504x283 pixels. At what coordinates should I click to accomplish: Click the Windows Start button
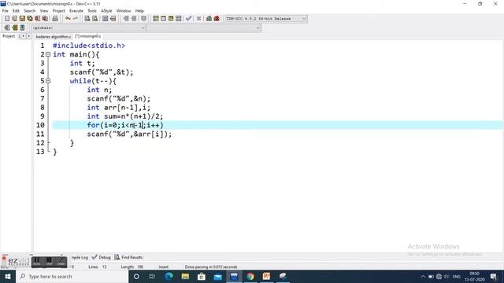[x=8, y=276]
